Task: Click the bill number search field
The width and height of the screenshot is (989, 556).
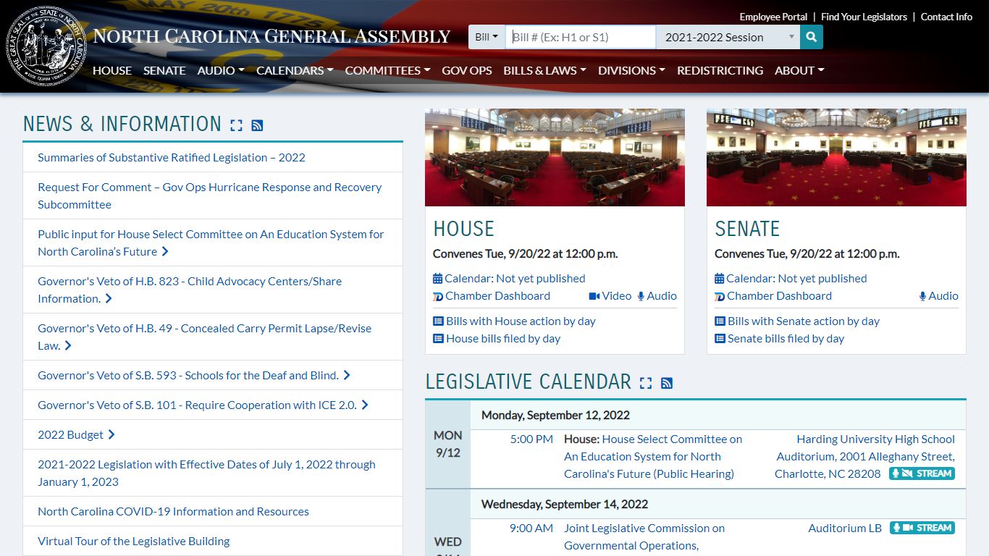Action: click(x=581, y=37)
